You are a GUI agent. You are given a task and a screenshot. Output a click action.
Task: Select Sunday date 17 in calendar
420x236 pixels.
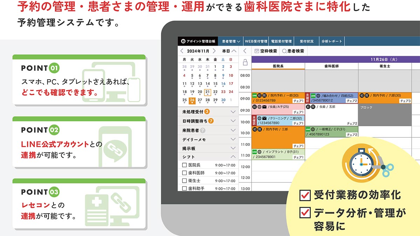231,84
